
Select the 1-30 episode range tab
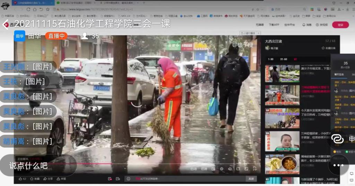(x=270, y=59)
